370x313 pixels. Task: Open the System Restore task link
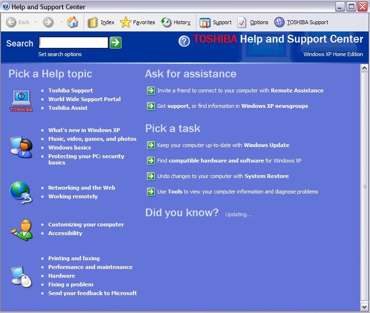pos(266,176)
